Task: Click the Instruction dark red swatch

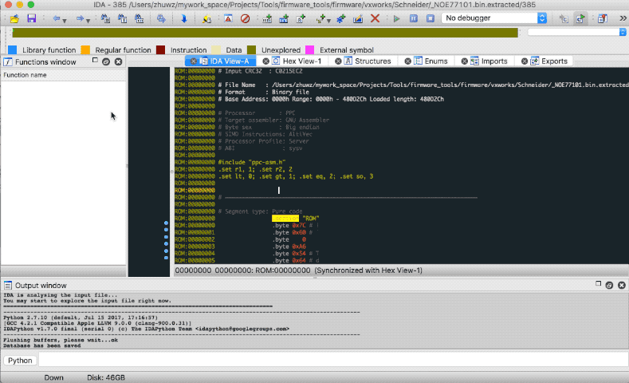Action: point(160,49)
